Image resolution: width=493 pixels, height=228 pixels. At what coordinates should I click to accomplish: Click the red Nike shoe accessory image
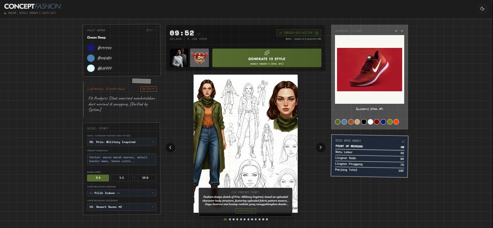click(x=369, y=69)
